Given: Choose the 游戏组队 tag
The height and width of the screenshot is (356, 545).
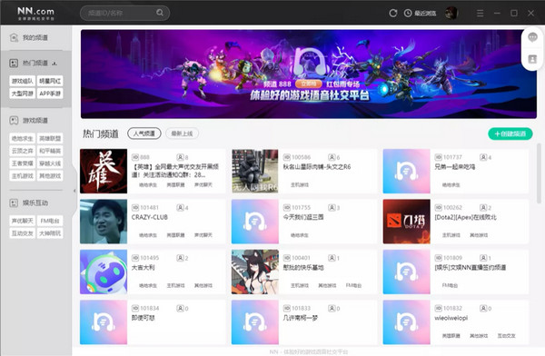Looking at the screenshot, I should 22,81.
